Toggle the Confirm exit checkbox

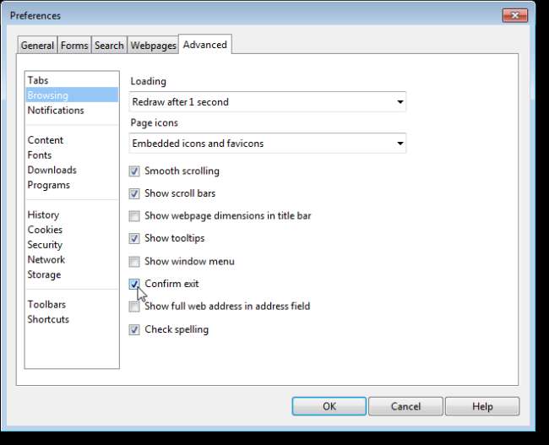(134, 284)
